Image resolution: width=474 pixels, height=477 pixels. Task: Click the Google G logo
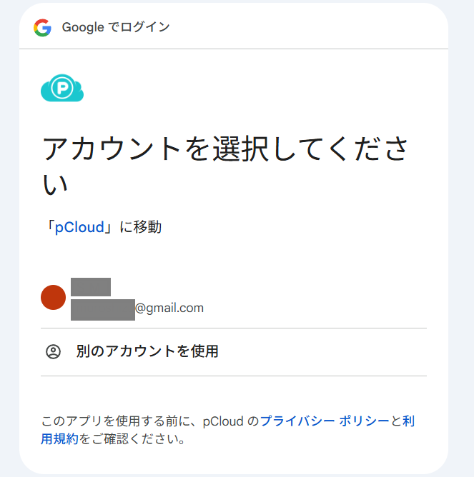coord(42,28)
